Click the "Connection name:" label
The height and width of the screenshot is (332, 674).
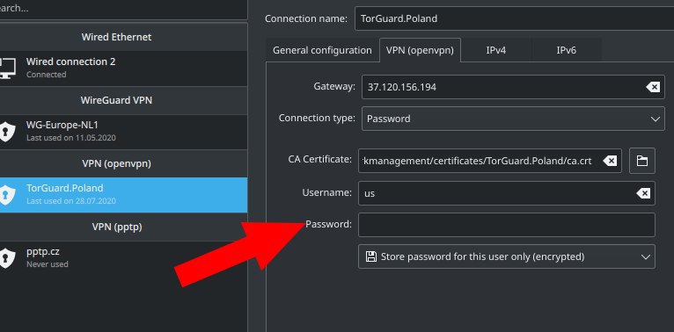[306, 18]
